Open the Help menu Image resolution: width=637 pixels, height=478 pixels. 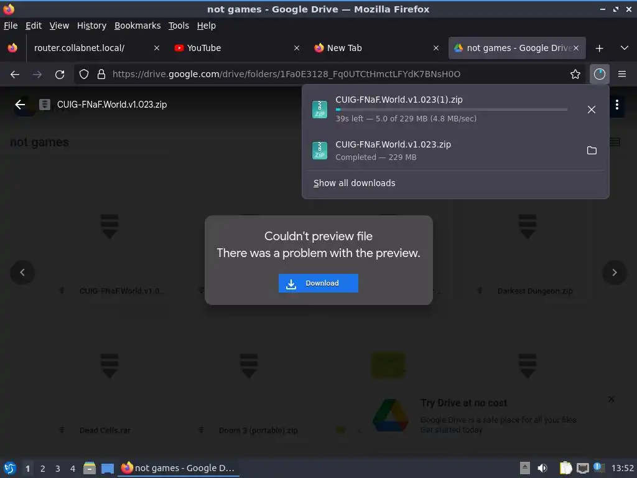click(x=207, y=26)
